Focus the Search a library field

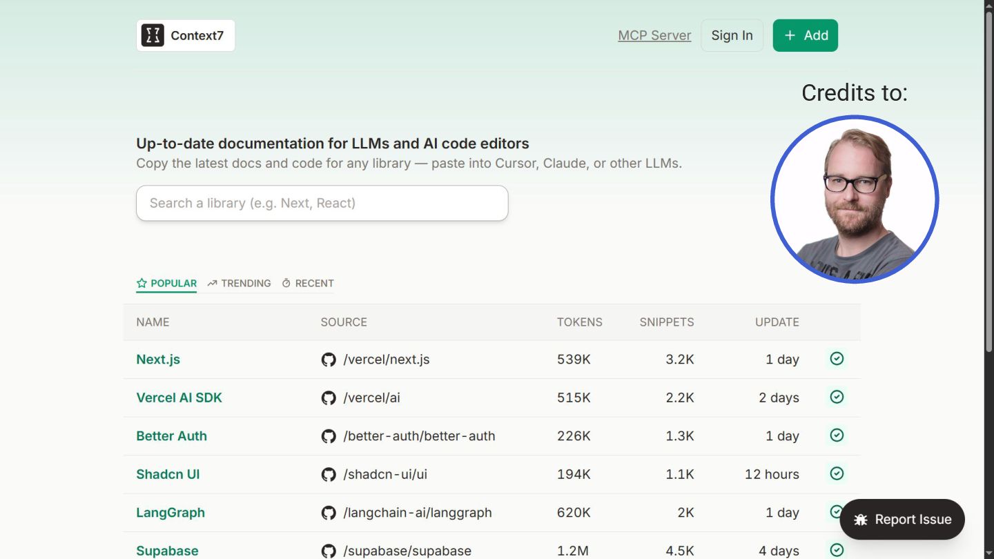(322, 203)
